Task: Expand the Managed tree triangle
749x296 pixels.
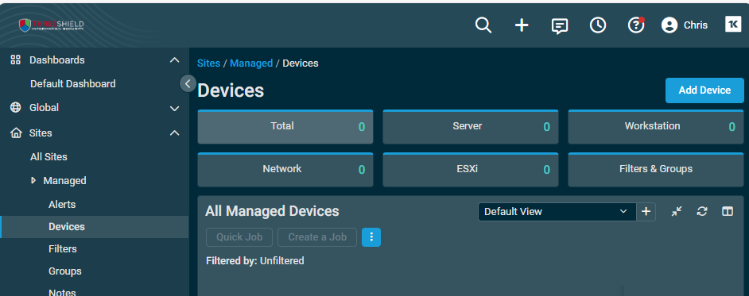Action: (x=33, y=180)
